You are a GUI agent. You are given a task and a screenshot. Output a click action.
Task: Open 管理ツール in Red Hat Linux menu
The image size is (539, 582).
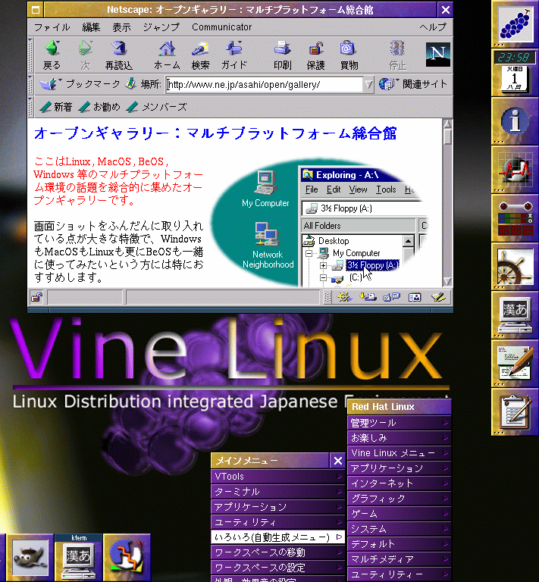(x=399, y=423)
